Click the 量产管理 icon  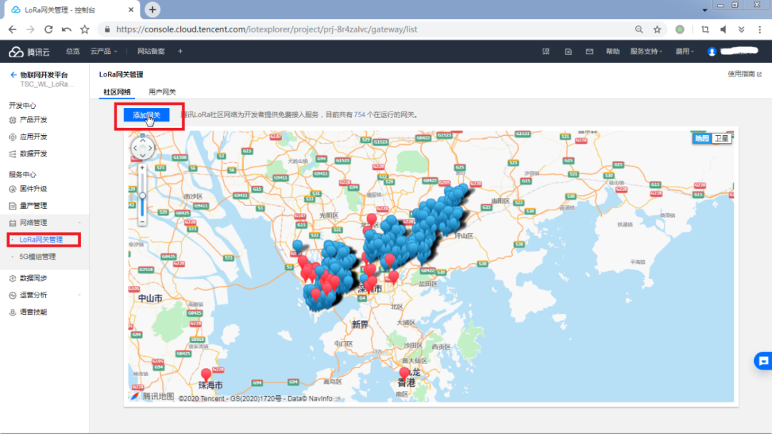coord(13,206)
